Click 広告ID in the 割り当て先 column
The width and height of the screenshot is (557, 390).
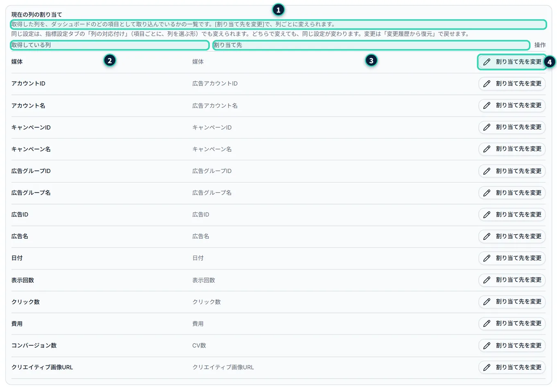coord(201,214)
